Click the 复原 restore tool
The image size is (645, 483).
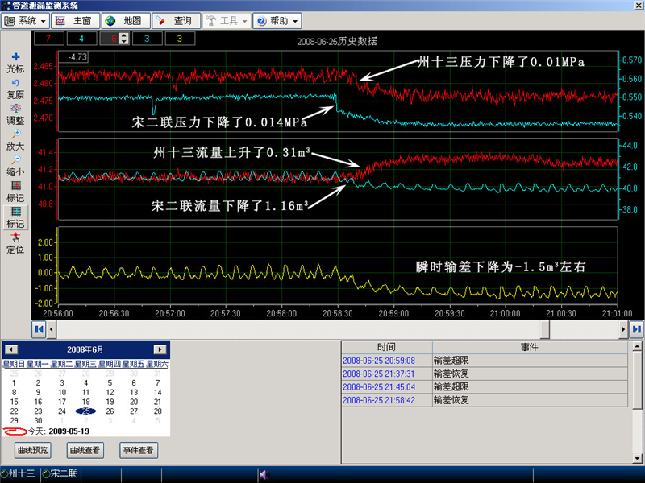coord(15,89)
